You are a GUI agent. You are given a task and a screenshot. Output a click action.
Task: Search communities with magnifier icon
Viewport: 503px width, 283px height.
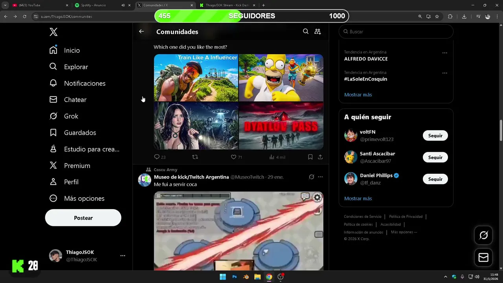click(306, 31)
